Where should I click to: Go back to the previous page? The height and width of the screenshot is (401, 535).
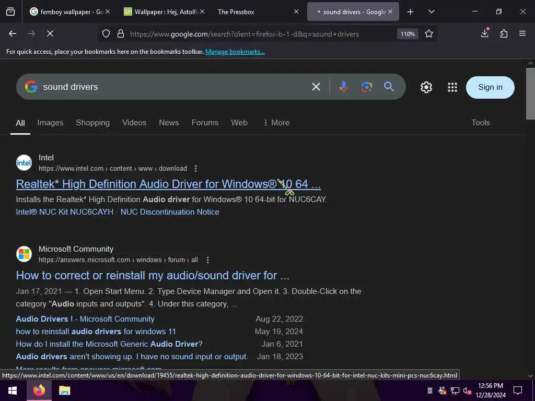pos(13,33)
